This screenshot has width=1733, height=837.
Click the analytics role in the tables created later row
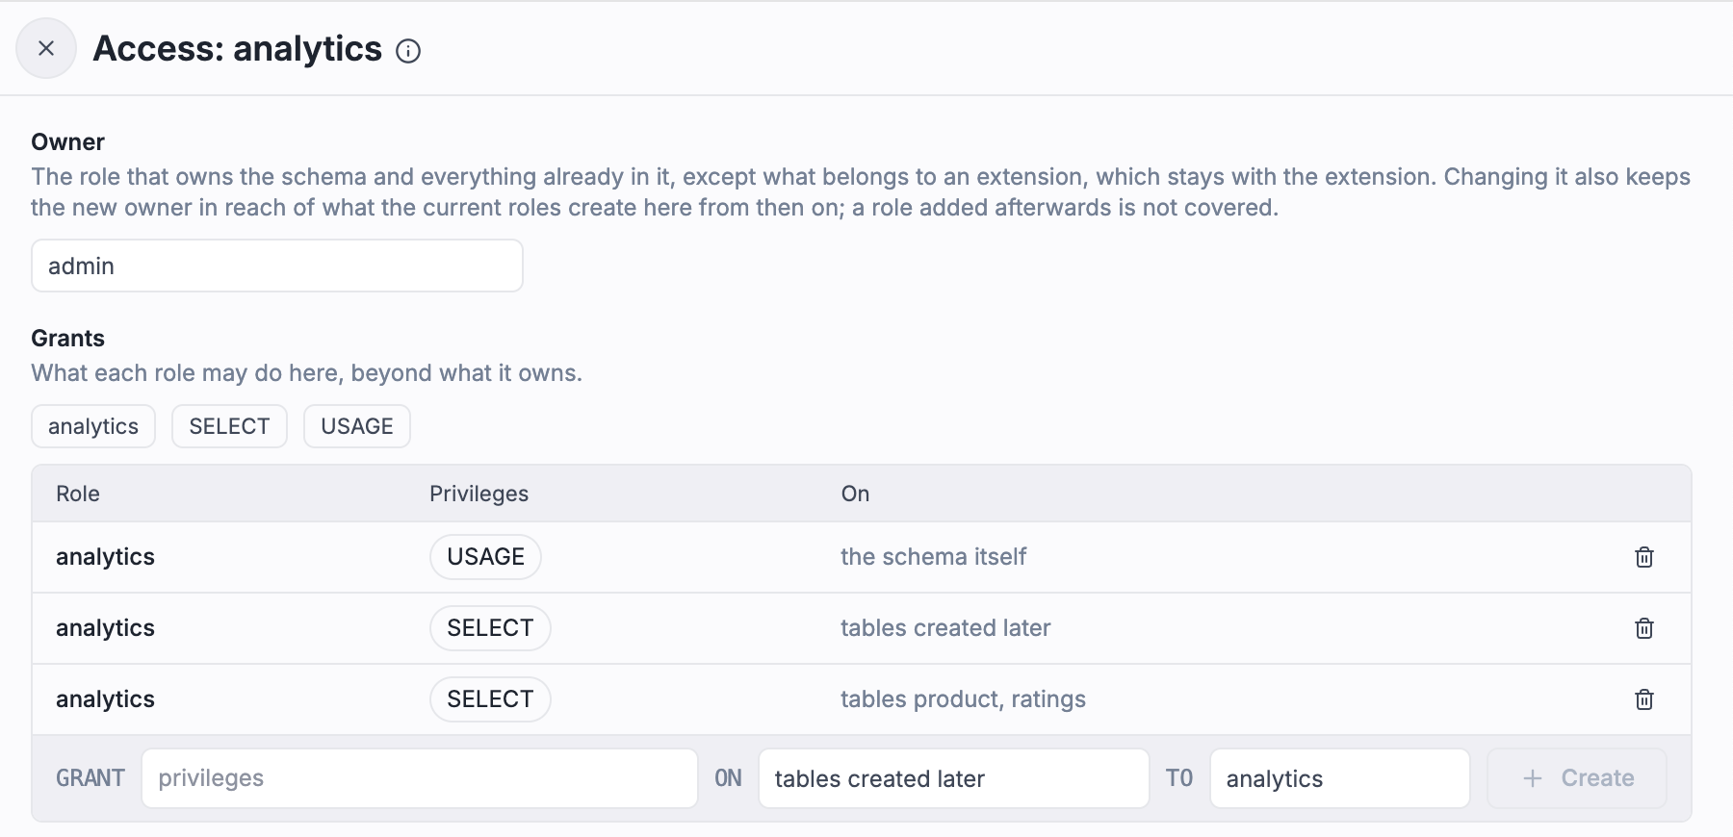click(x=105, y=628)
